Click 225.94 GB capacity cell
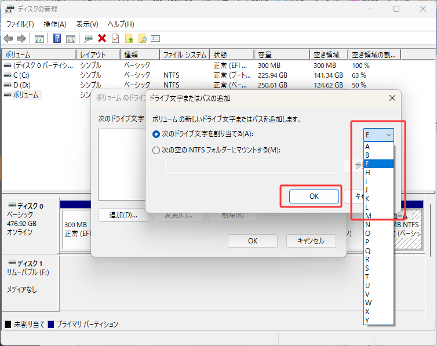Viewport: 437px width, 346px height. 272,75
